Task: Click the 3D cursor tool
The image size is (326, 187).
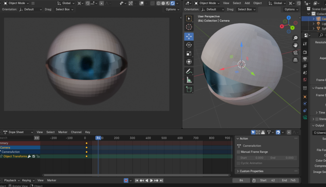Action: (189, 27)
